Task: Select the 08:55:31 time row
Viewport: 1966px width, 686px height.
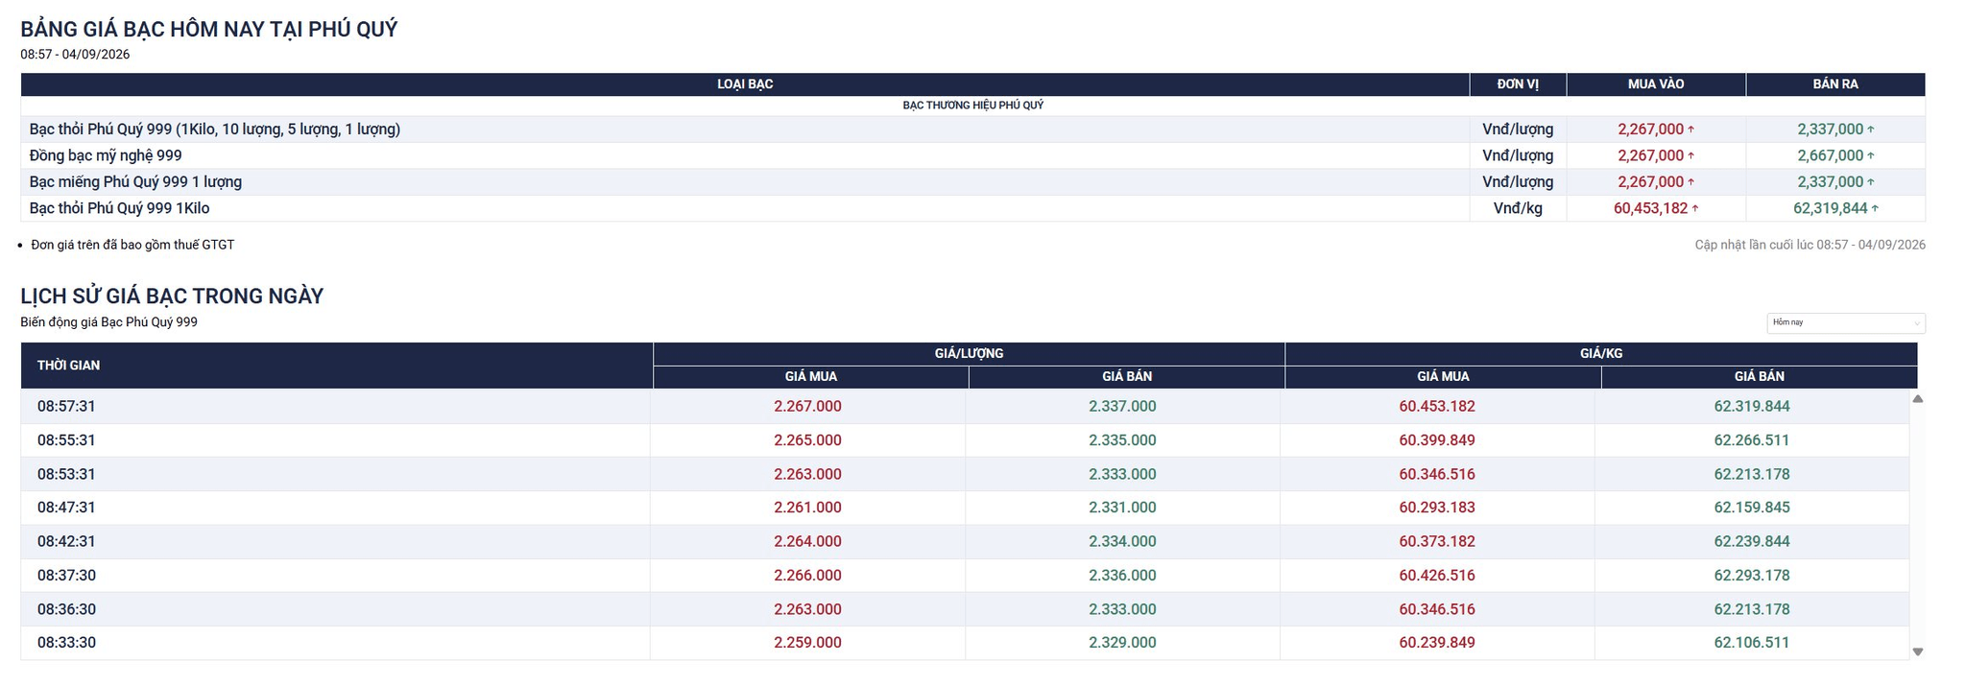Action: pos(965,440)
